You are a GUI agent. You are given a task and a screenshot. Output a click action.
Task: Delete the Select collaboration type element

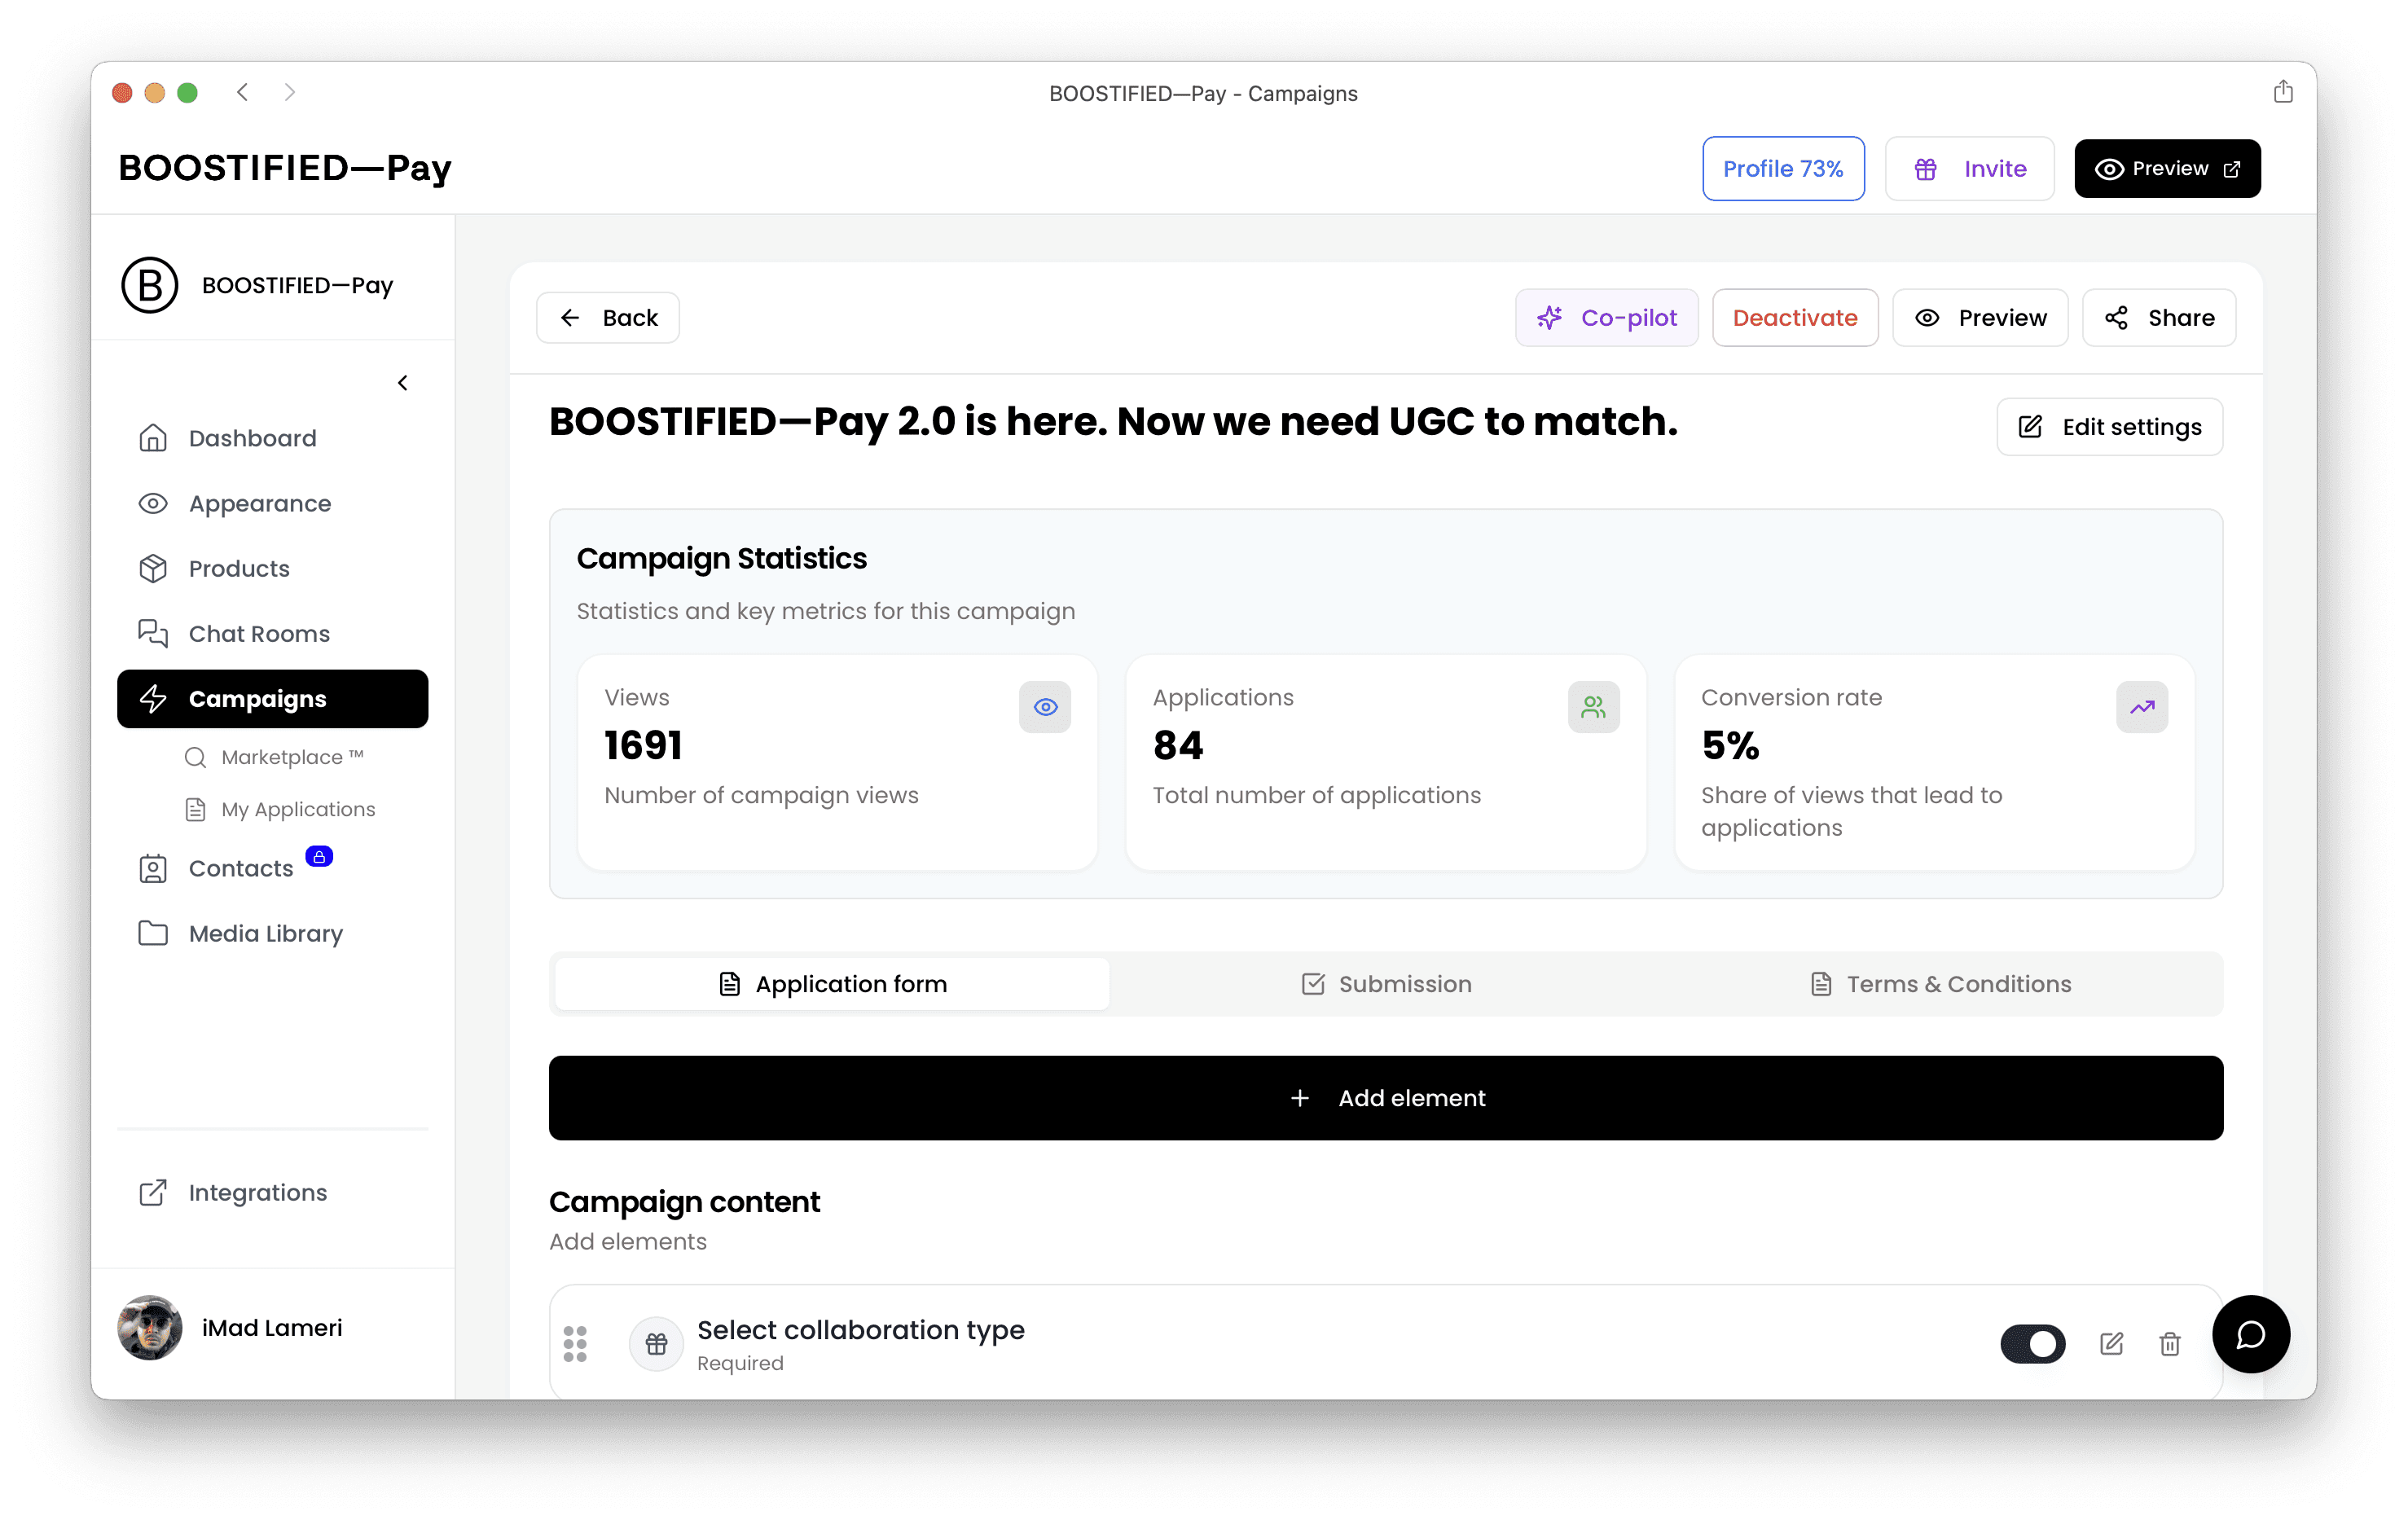point(2169,1344)
